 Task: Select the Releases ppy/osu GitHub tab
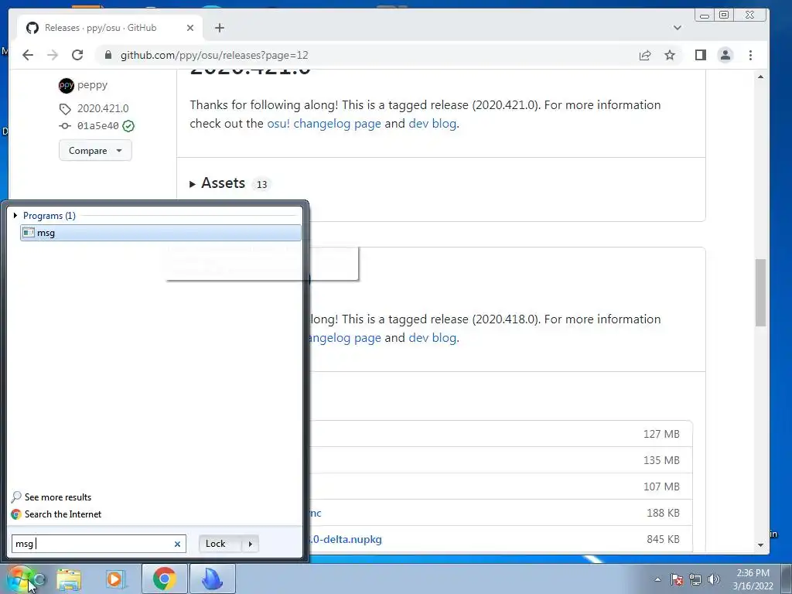pyautogui.click(x=110, y=28)
